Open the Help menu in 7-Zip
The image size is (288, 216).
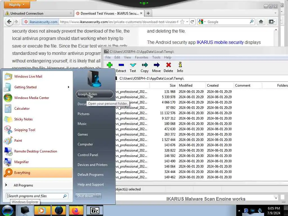click(x=168, y=57)
